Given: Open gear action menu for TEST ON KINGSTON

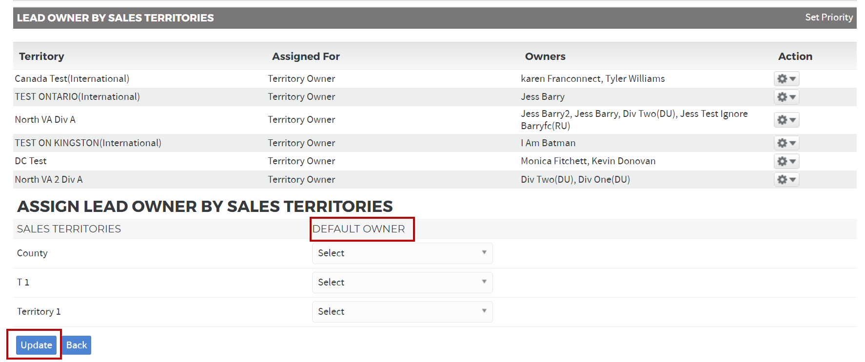Looking at the screenshot, I should click(x=786, y=143).
